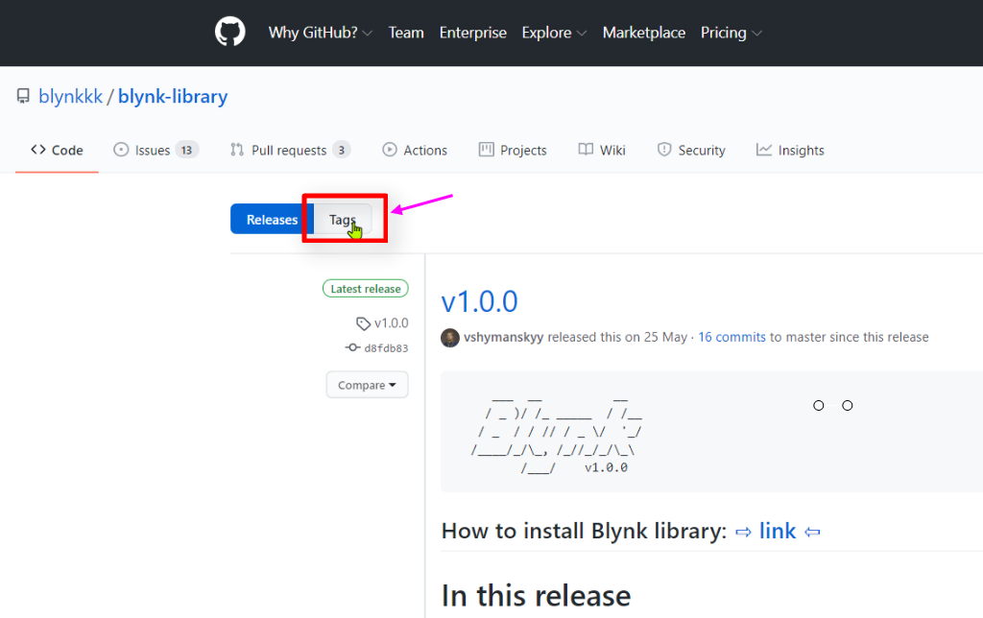Open the Enterprise page

pyautogui.click(x=472, y=33)
